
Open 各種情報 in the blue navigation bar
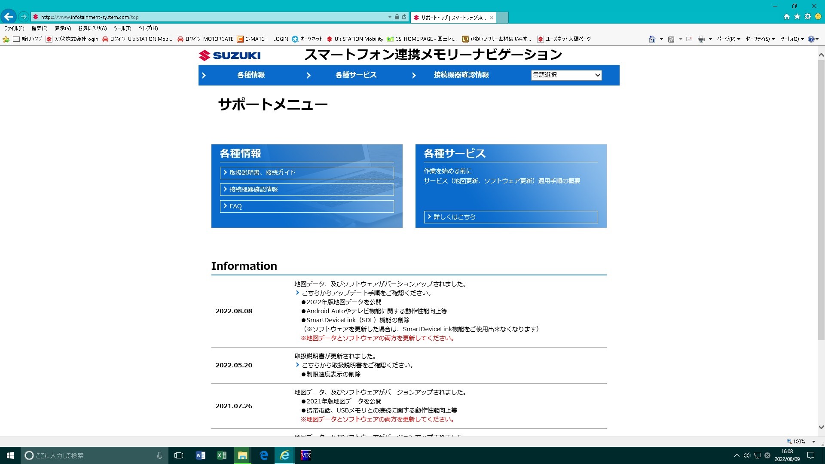point(251,75)
